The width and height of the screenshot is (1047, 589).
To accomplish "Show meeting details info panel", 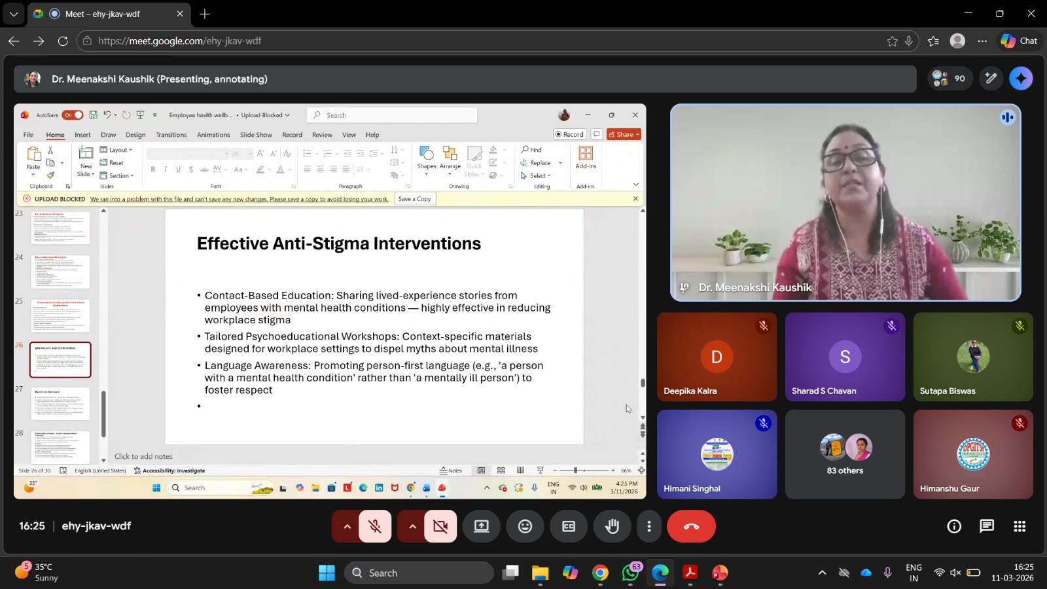I will tap(954, 526).
